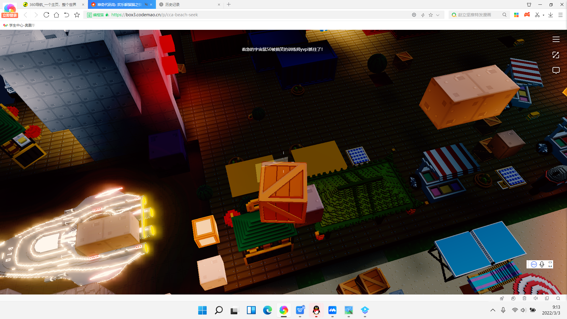The height and width of the screenshot is (319, 567).
Task: Click the scissors screenshot tool
Action: 537,15
